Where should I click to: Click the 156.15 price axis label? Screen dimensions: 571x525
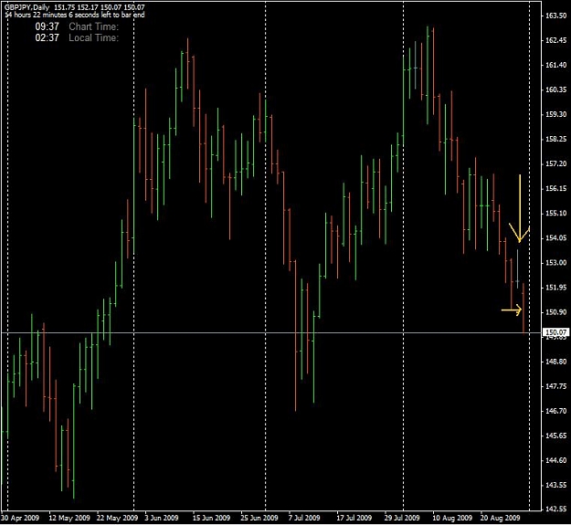556,188
